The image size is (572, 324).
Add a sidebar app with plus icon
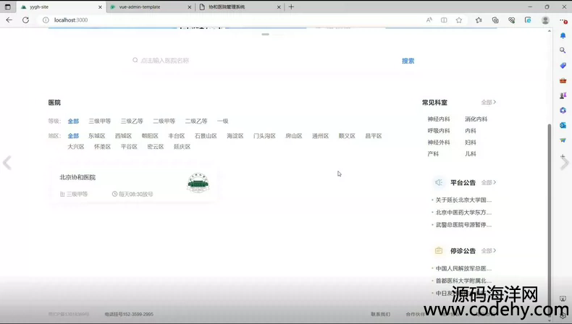click(563, 156)
